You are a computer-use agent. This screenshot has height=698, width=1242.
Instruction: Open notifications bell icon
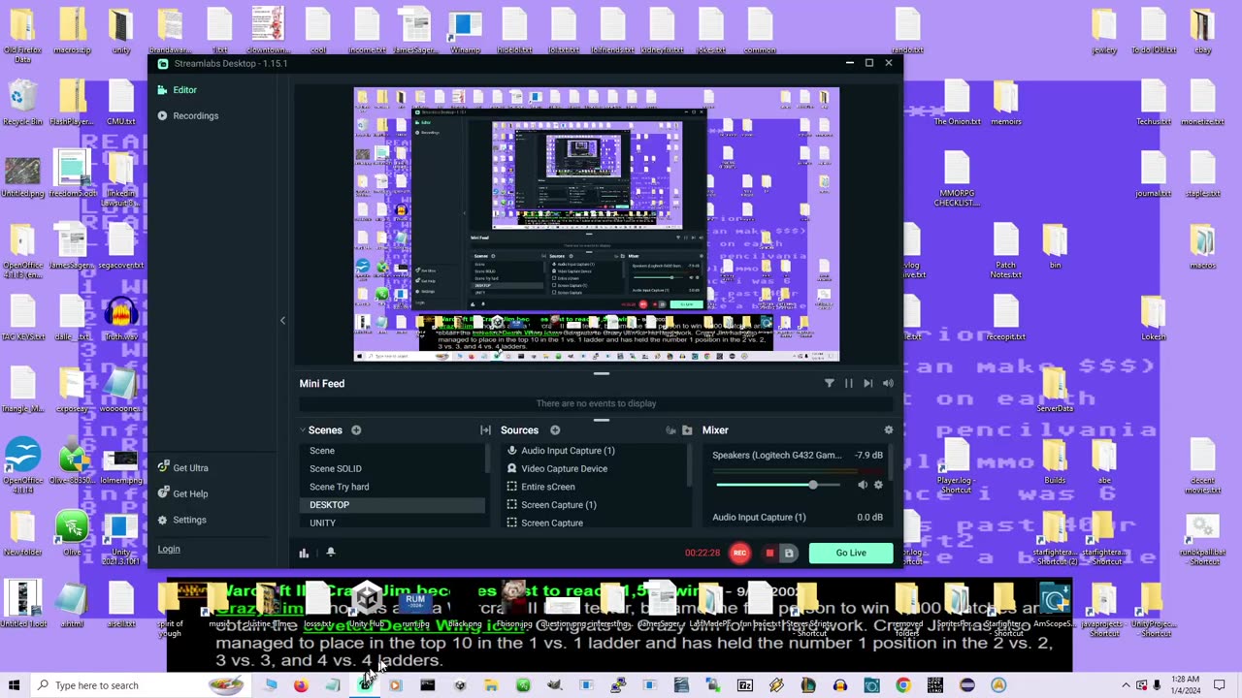[330, 553]
